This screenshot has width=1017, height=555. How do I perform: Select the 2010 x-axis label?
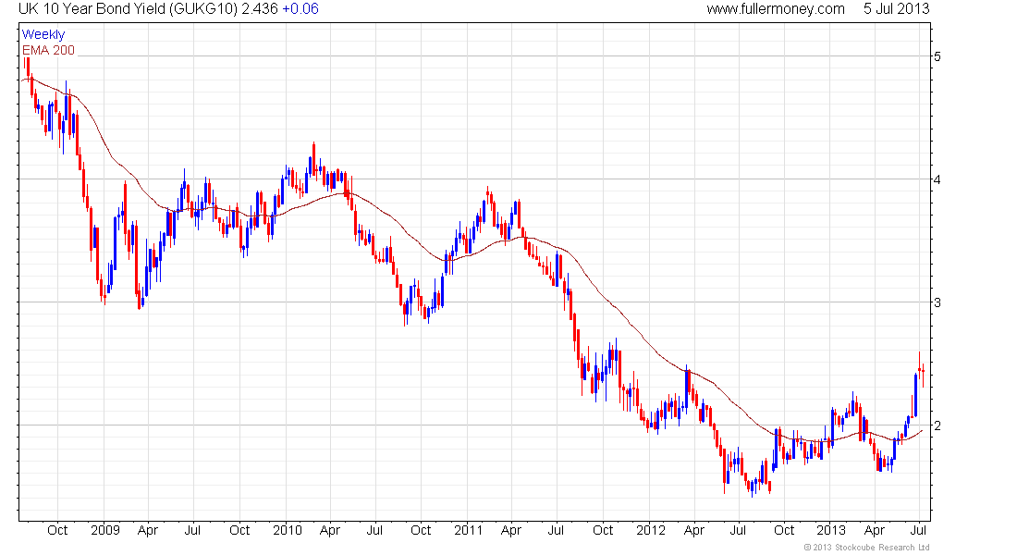(x=288, y=530)
